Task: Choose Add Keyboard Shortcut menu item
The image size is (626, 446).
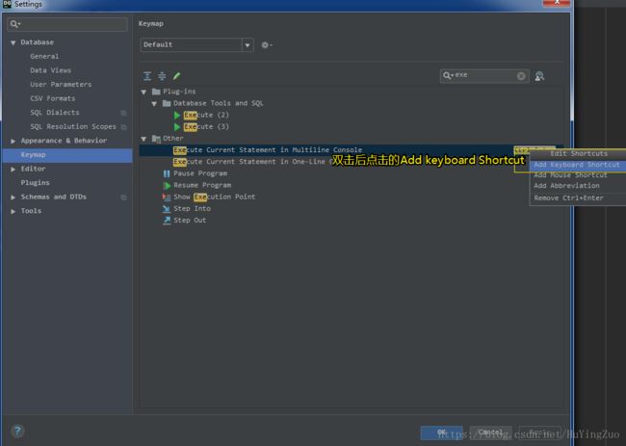Action: (x=576, y=165)
